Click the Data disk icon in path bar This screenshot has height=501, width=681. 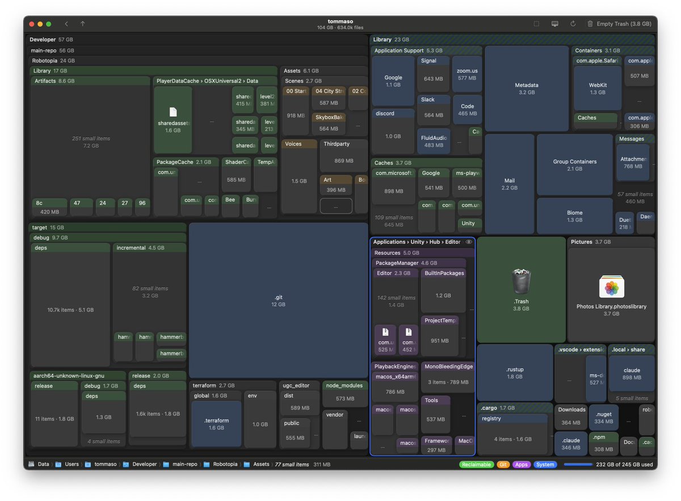(x=31, y=464)
